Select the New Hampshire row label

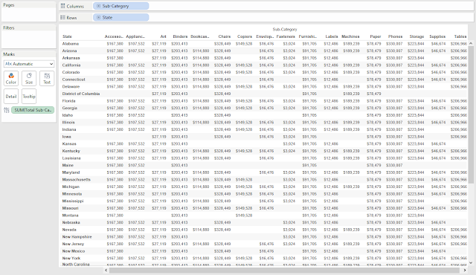coord(77,237)
